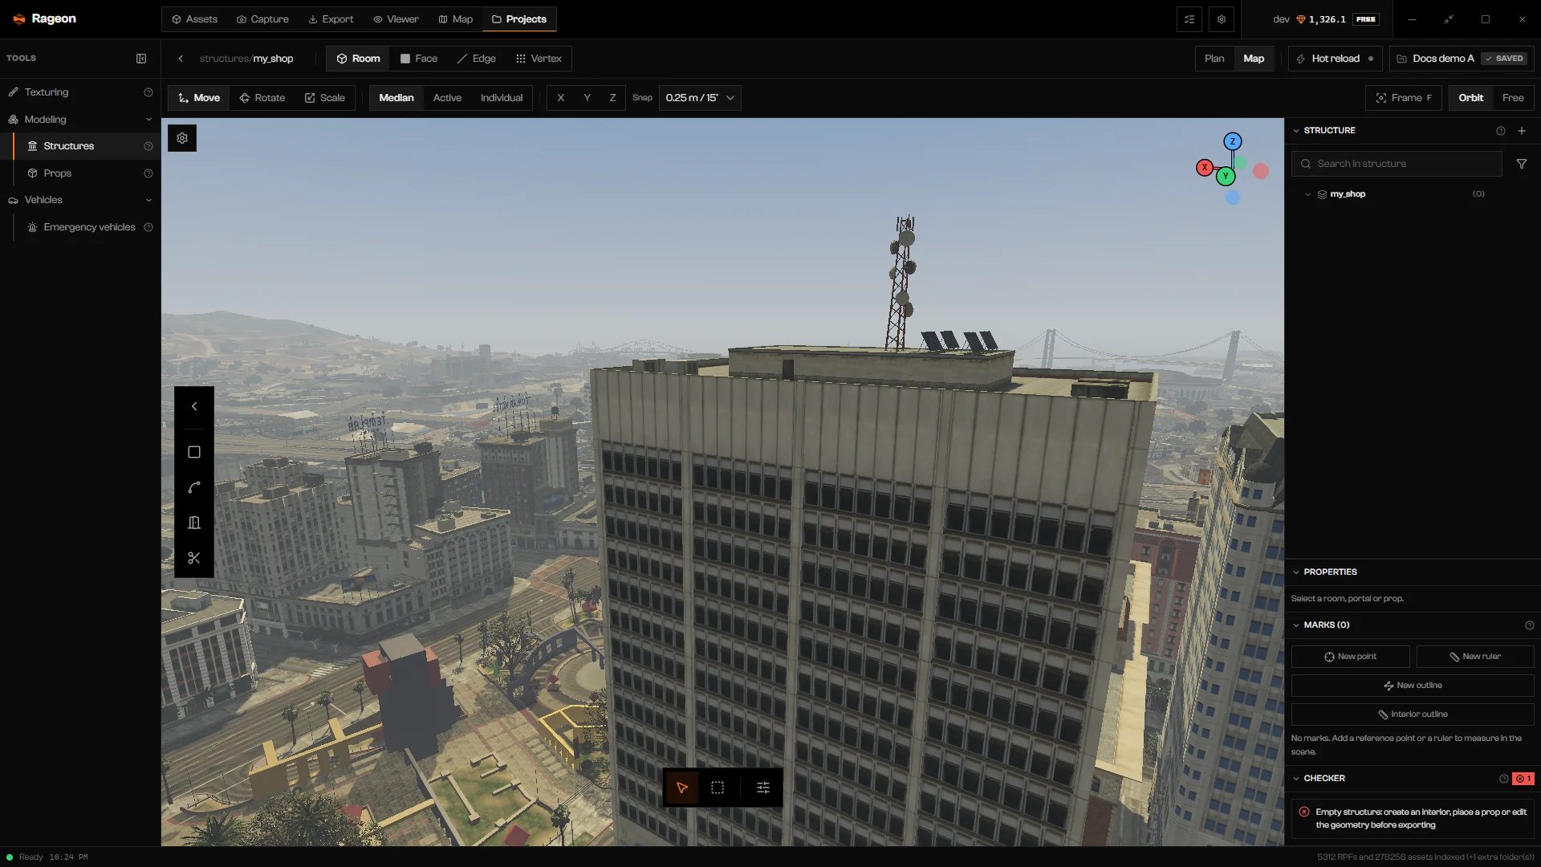
Task: Collapse the floating tool palette arrow
Action: click(194, 406)
